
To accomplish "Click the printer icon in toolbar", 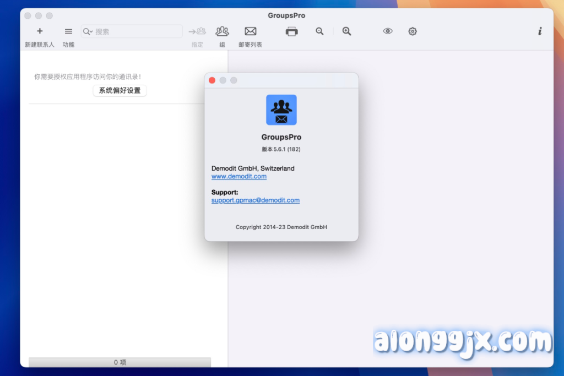I will click(x=292, y=31).
